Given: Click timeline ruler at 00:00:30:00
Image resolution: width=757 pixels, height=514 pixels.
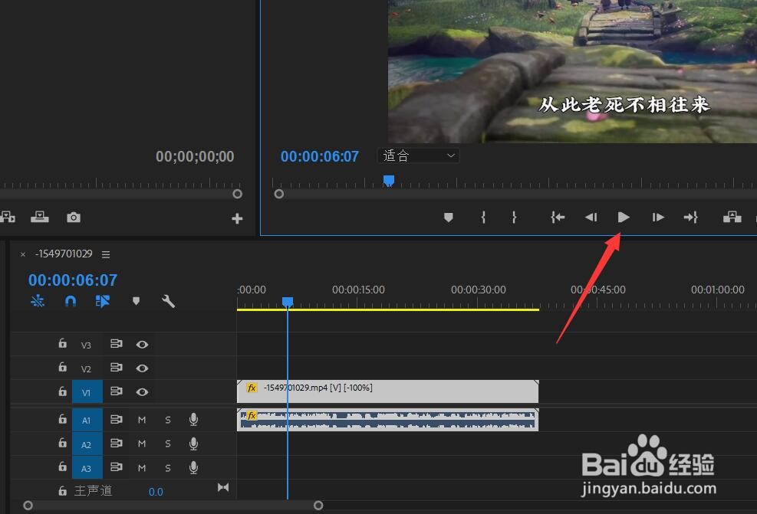Looking at the screenshot, I should click(478, 290).
